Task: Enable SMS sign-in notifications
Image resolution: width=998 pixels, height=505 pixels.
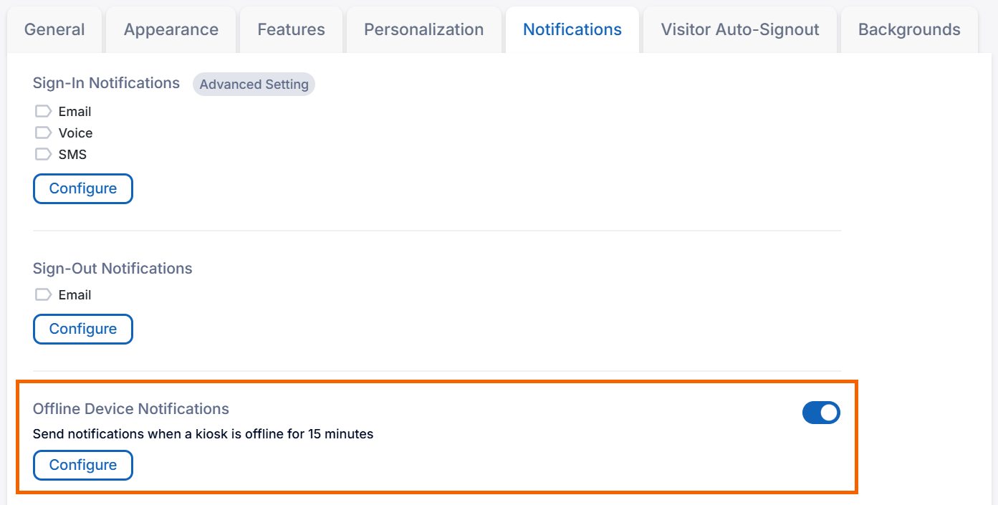Action: tap(42, 154)
